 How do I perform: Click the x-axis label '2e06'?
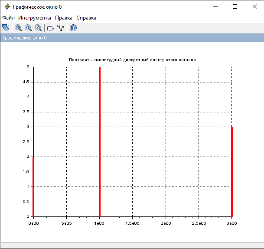(166, 223)
